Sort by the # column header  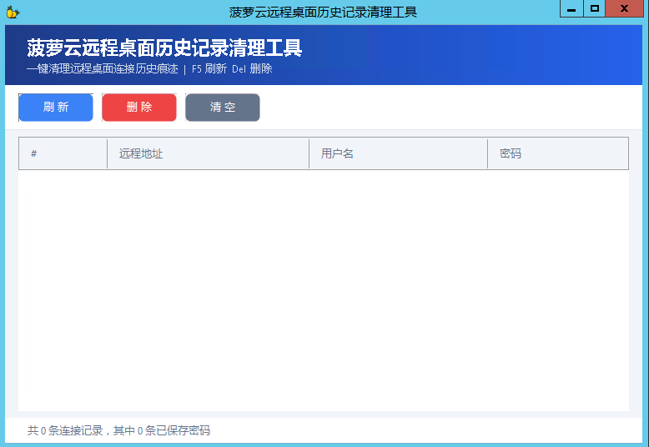[63, 153]
